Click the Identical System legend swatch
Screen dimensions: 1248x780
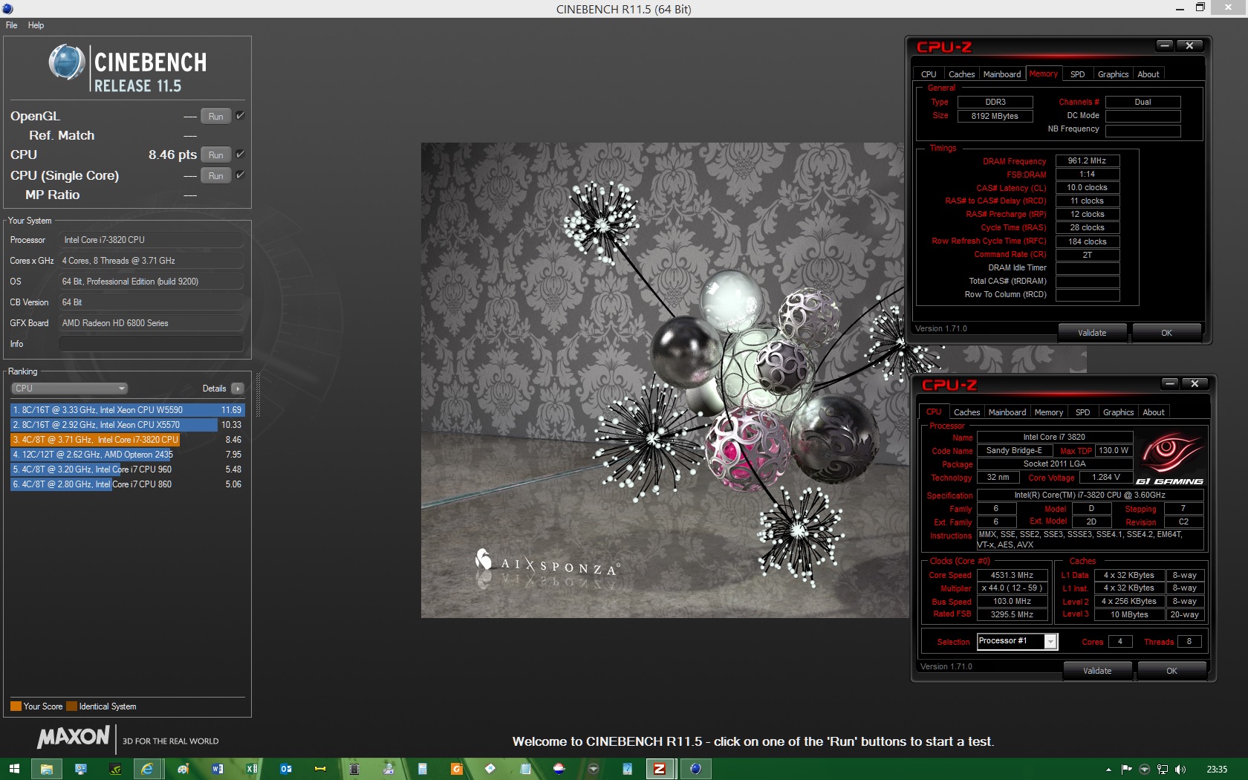[71, 706]
